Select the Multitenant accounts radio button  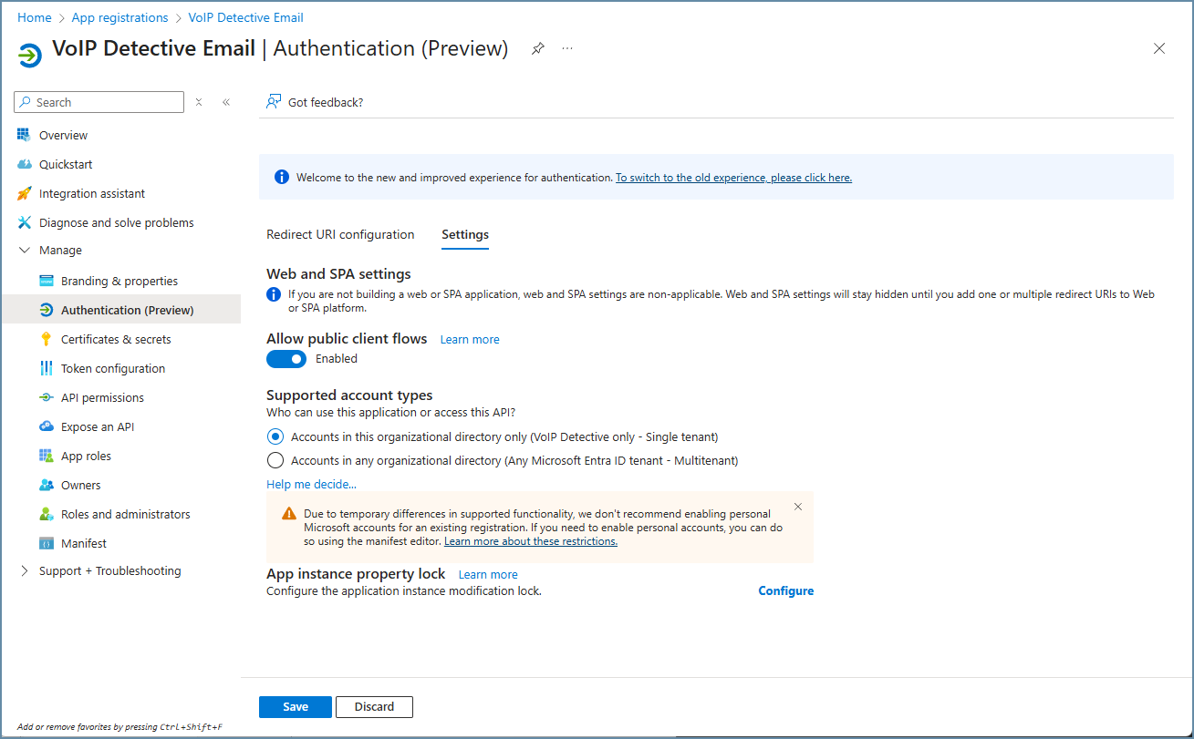point(275,460)
